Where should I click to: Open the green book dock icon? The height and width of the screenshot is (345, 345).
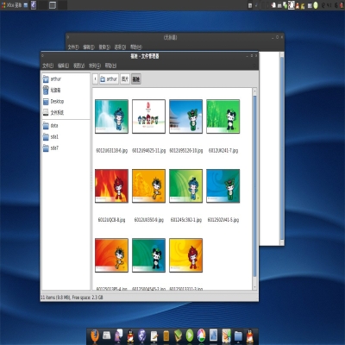point(178,336)
